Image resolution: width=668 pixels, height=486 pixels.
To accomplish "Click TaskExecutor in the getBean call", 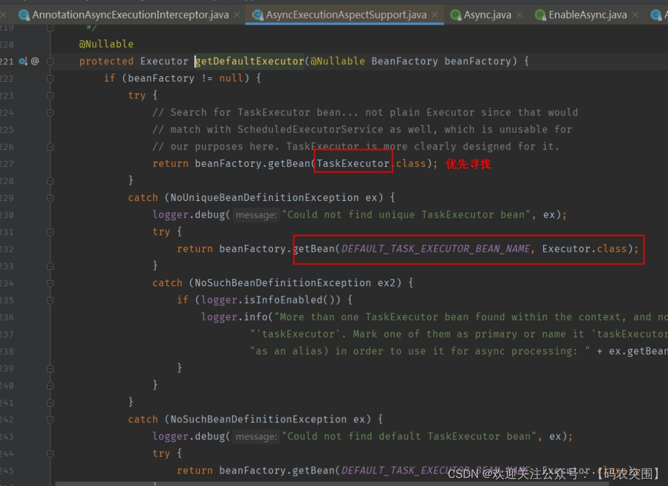I will click(353, 164).
